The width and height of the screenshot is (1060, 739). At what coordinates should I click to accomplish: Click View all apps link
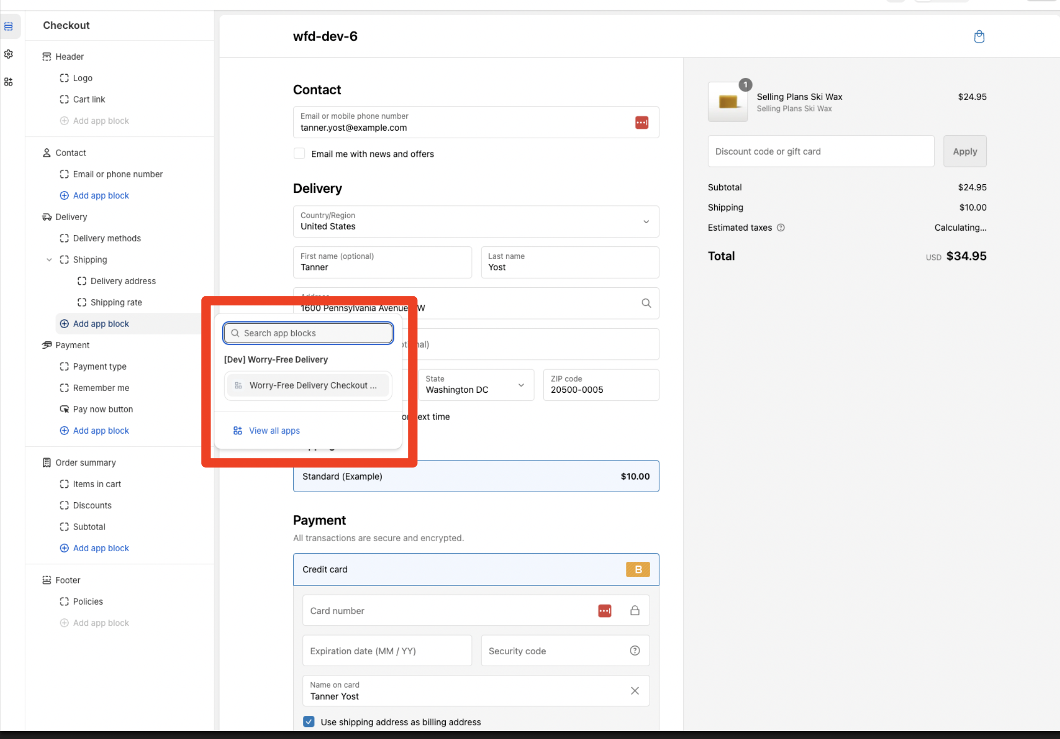[x=274, y=431]
